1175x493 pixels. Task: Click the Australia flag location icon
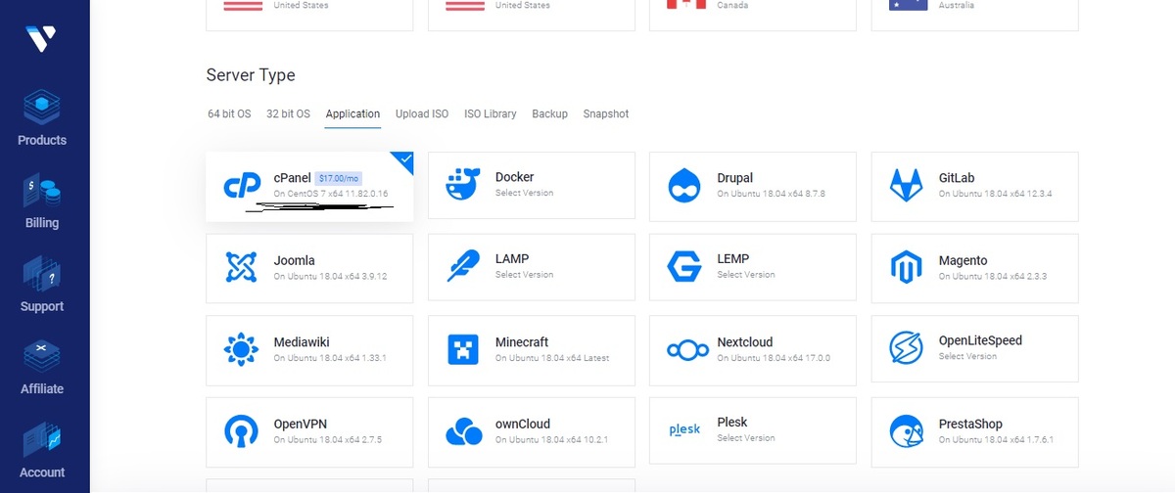click(908, 4)
